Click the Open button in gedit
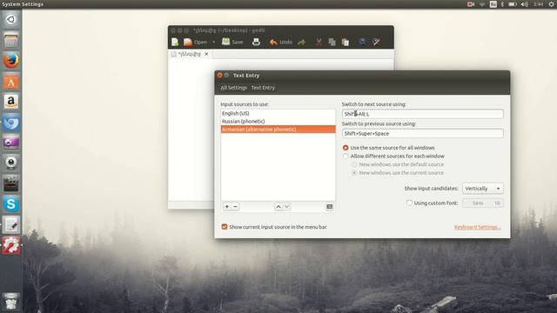557x313 pixels. [x=195, y=43]
